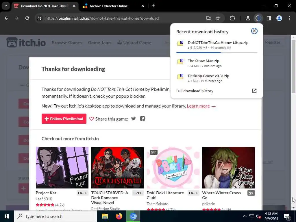Click the heart icon beside Share this game
The width and height of the screenshot is (296, 222).
pyautogui.click(x=91, y=119)
